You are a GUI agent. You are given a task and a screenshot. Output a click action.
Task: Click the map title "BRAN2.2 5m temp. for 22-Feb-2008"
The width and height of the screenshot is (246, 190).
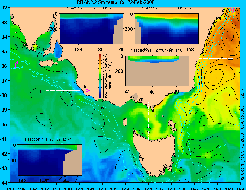click(115, 2)
